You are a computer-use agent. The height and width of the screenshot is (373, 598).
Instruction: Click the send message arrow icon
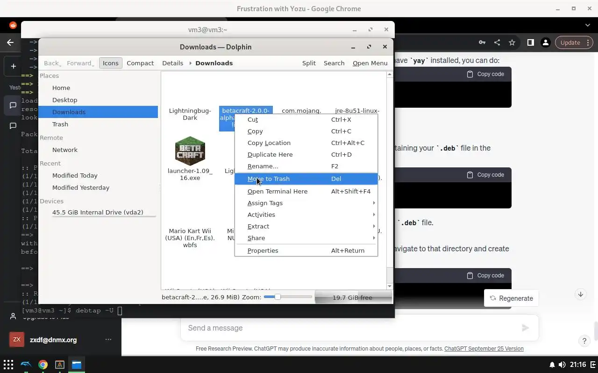tap(525, 328)
